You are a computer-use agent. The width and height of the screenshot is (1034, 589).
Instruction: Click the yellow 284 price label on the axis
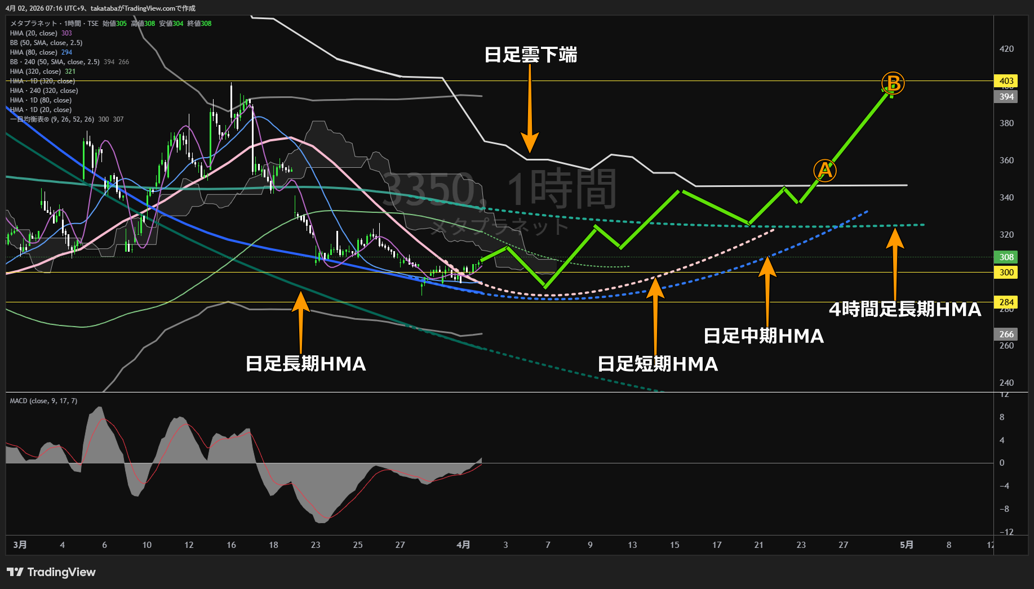click(x=1006, y=302)
